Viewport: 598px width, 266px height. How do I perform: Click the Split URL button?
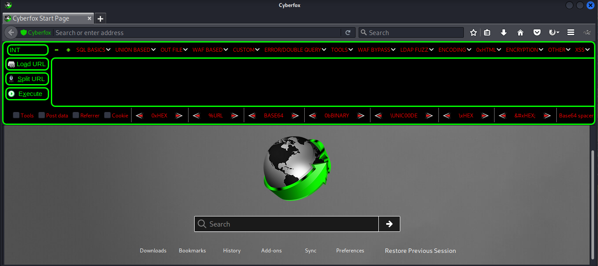[x=27, y=79]
